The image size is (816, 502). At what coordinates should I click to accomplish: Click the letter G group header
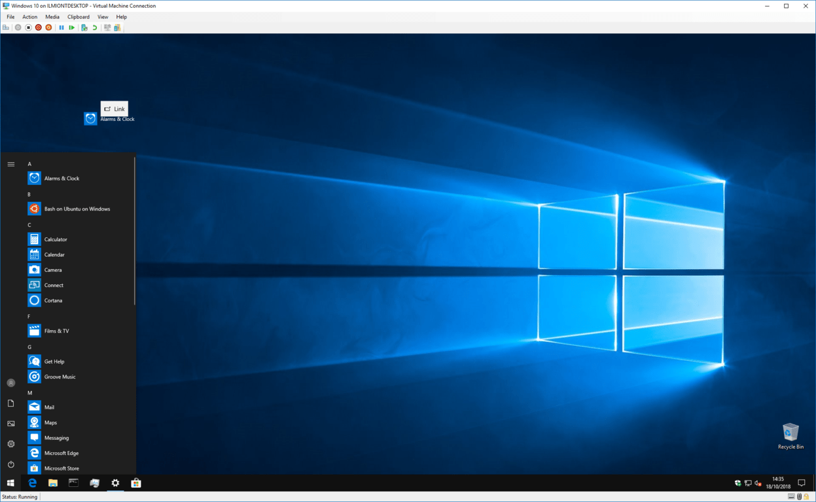tap(29, 347)
